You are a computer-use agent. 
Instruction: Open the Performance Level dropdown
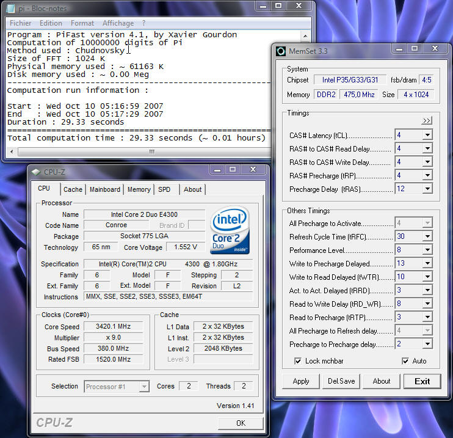(x=427, y=250)
